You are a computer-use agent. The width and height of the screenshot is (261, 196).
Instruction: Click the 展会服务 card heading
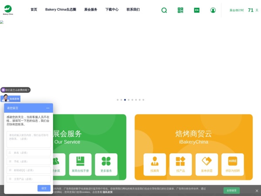67,134
